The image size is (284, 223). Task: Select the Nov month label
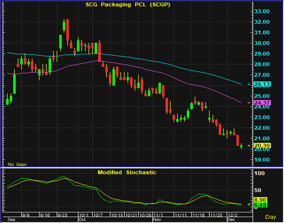157,219
